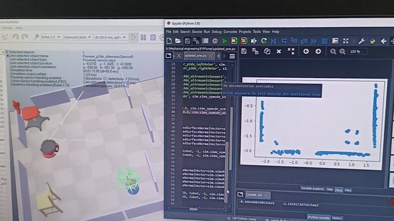
Task: Open the file list (outline) icon
Action: [206, 41]
